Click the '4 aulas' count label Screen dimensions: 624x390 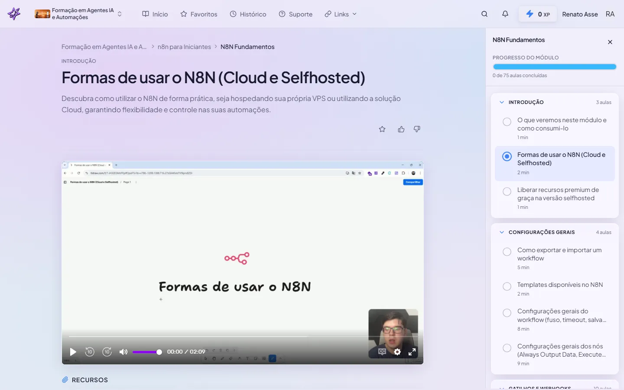point(604,232)
